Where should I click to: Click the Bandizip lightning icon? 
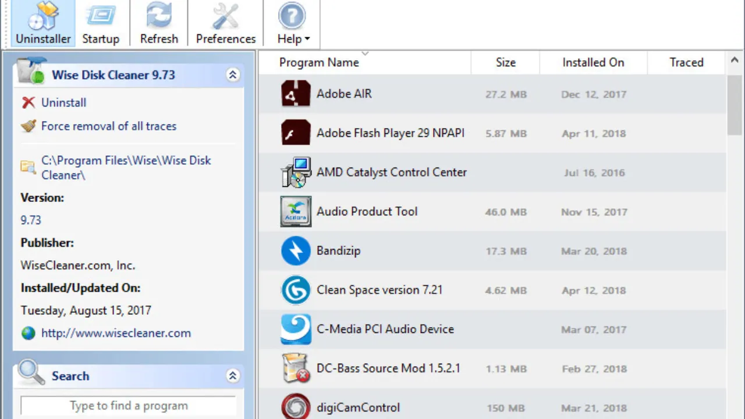296,251
